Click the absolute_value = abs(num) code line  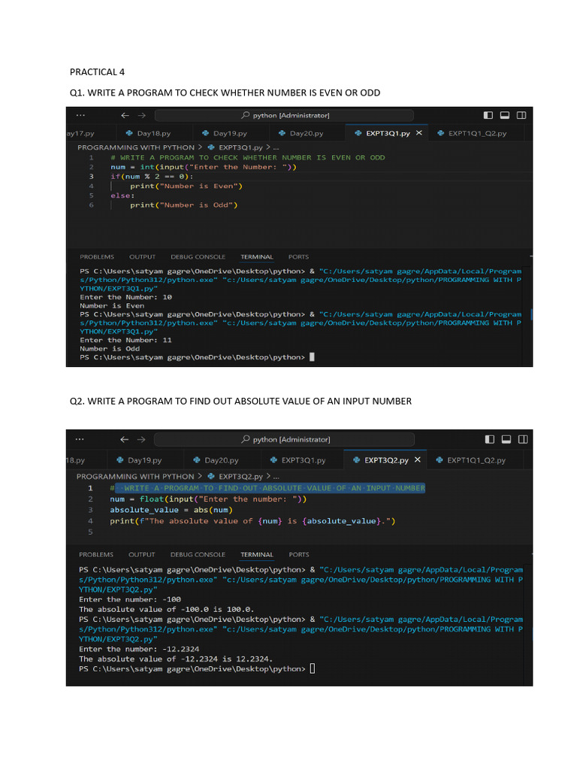[x=162, y=510]
